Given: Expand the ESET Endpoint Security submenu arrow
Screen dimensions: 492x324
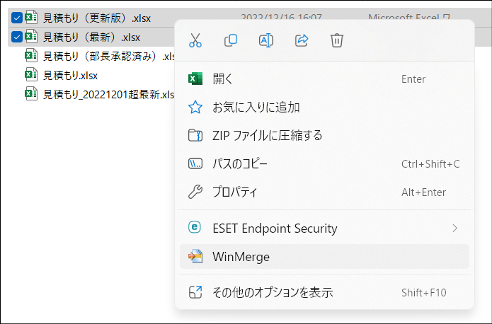Looking at the screenshot, I should tap(455, 228).
